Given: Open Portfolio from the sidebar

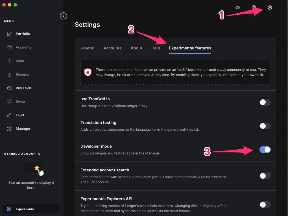Looking at the screenshot, I should [23, 34].
